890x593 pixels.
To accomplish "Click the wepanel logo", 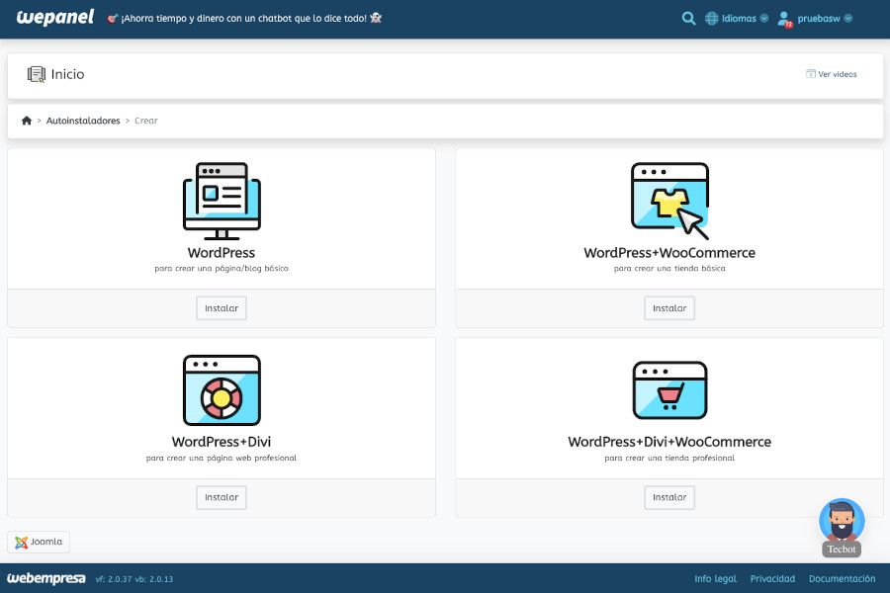I will (x=55, y=18).
